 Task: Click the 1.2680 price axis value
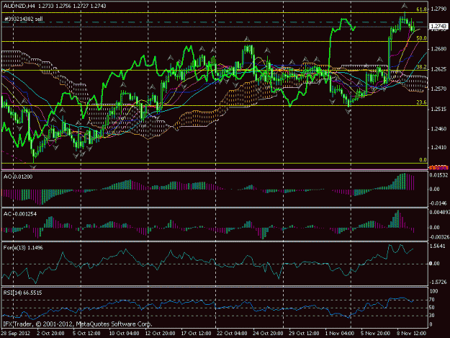point(438,49)
